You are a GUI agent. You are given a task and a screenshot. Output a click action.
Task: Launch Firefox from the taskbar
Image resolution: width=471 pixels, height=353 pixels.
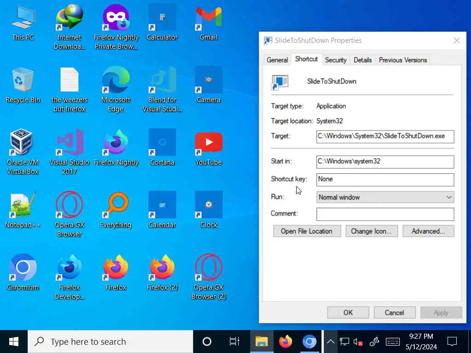click(285, 342)
